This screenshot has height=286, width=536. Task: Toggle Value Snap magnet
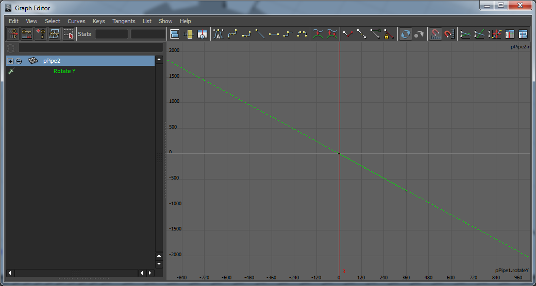(449, 34)
